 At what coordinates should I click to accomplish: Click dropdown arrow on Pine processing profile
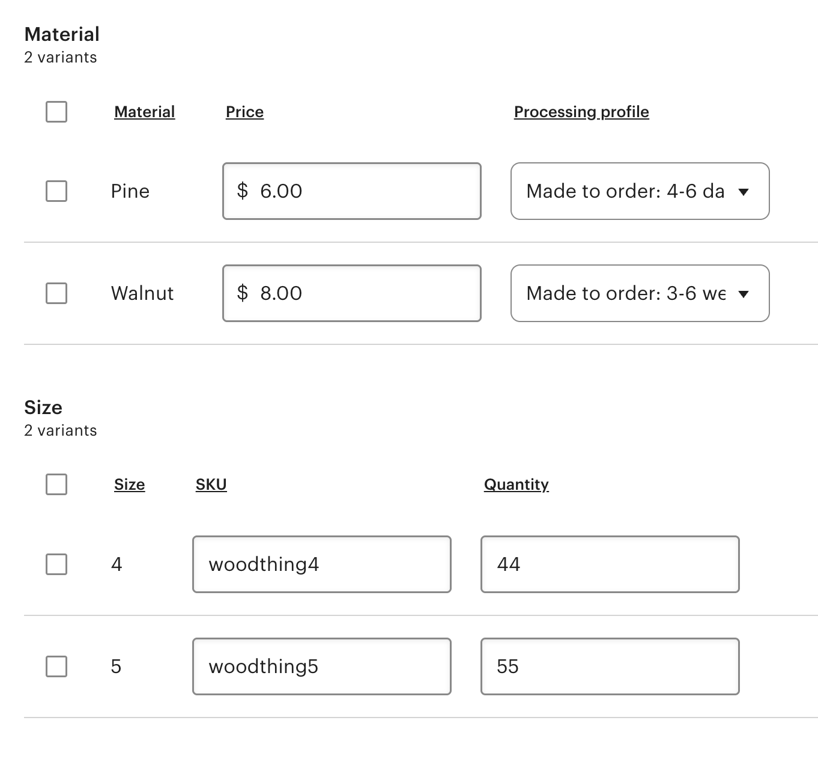pos(744,192)
